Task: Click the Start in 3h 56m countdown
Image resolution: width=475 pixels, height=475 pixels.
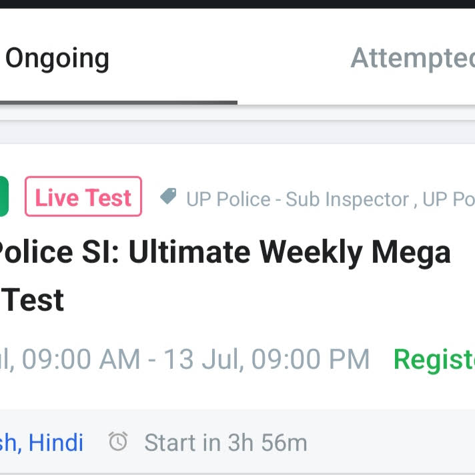Action: click(225, 442)
